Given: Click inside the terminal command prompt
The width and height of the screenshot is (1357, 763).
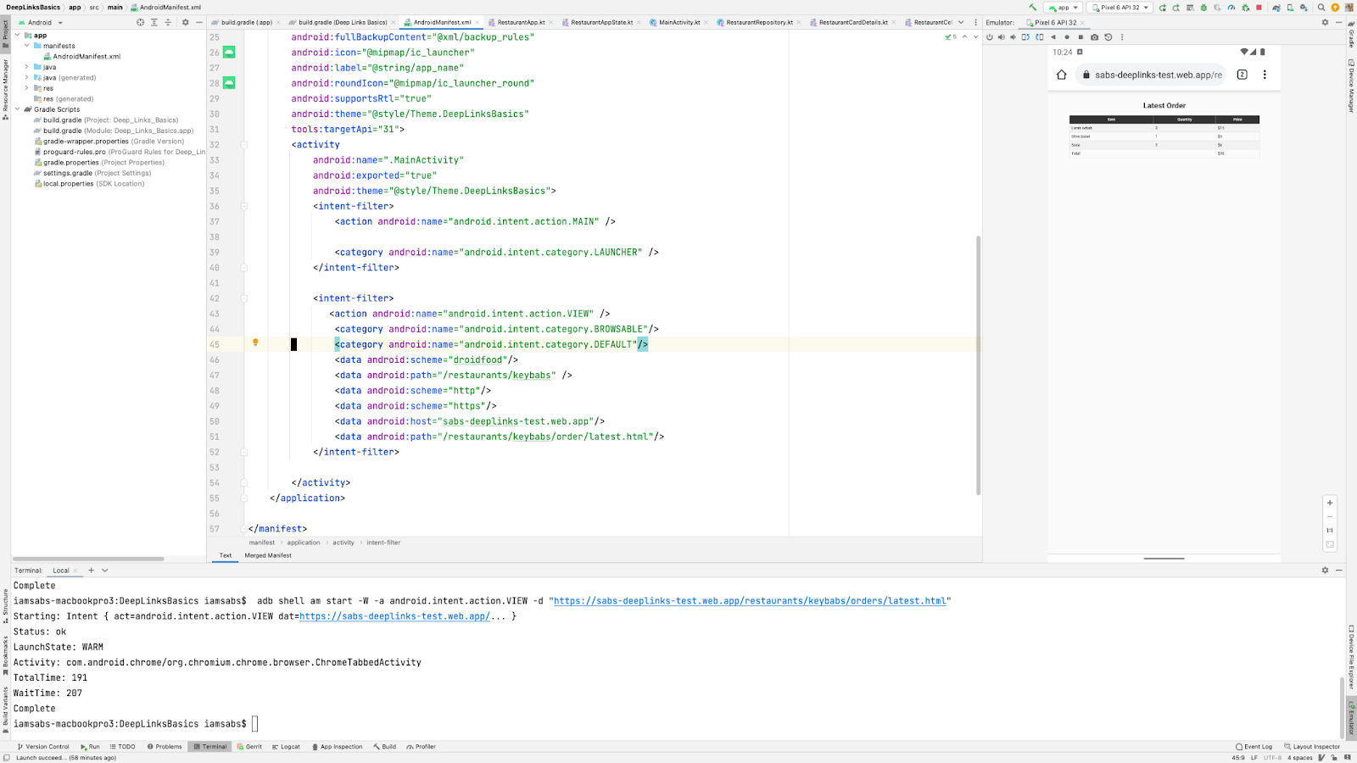Looking at the screenshot, I should (254, 723).
